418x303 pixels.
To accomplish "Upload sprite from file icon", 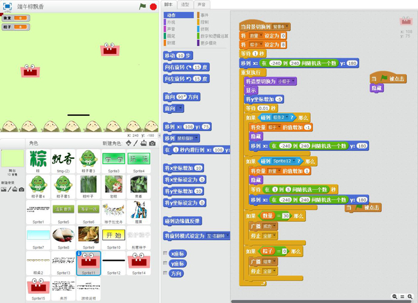I will (x=144, y=144).
